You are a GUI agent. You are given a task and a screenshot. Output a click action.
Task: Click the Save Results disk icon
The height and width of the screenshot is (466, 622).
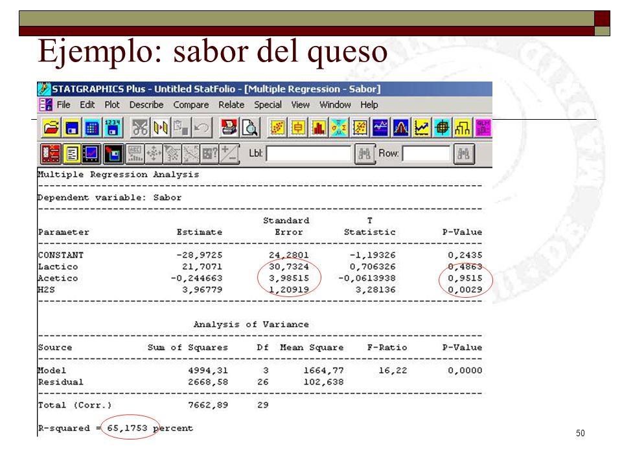pos(113,154)
